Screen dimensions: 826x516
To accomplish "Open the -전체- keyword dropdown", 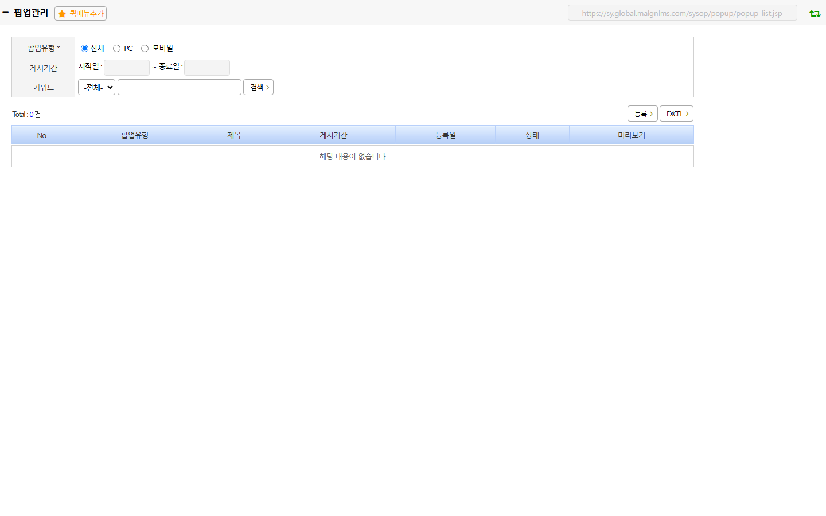I will [x=97, y=87].
